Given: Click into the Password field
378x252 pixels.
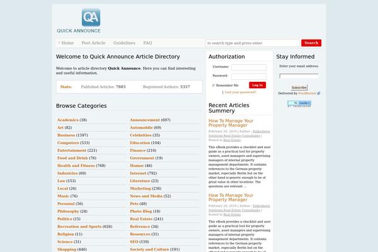Looking at the screenshot, I should pyautogui.click(x=249, y=76).
